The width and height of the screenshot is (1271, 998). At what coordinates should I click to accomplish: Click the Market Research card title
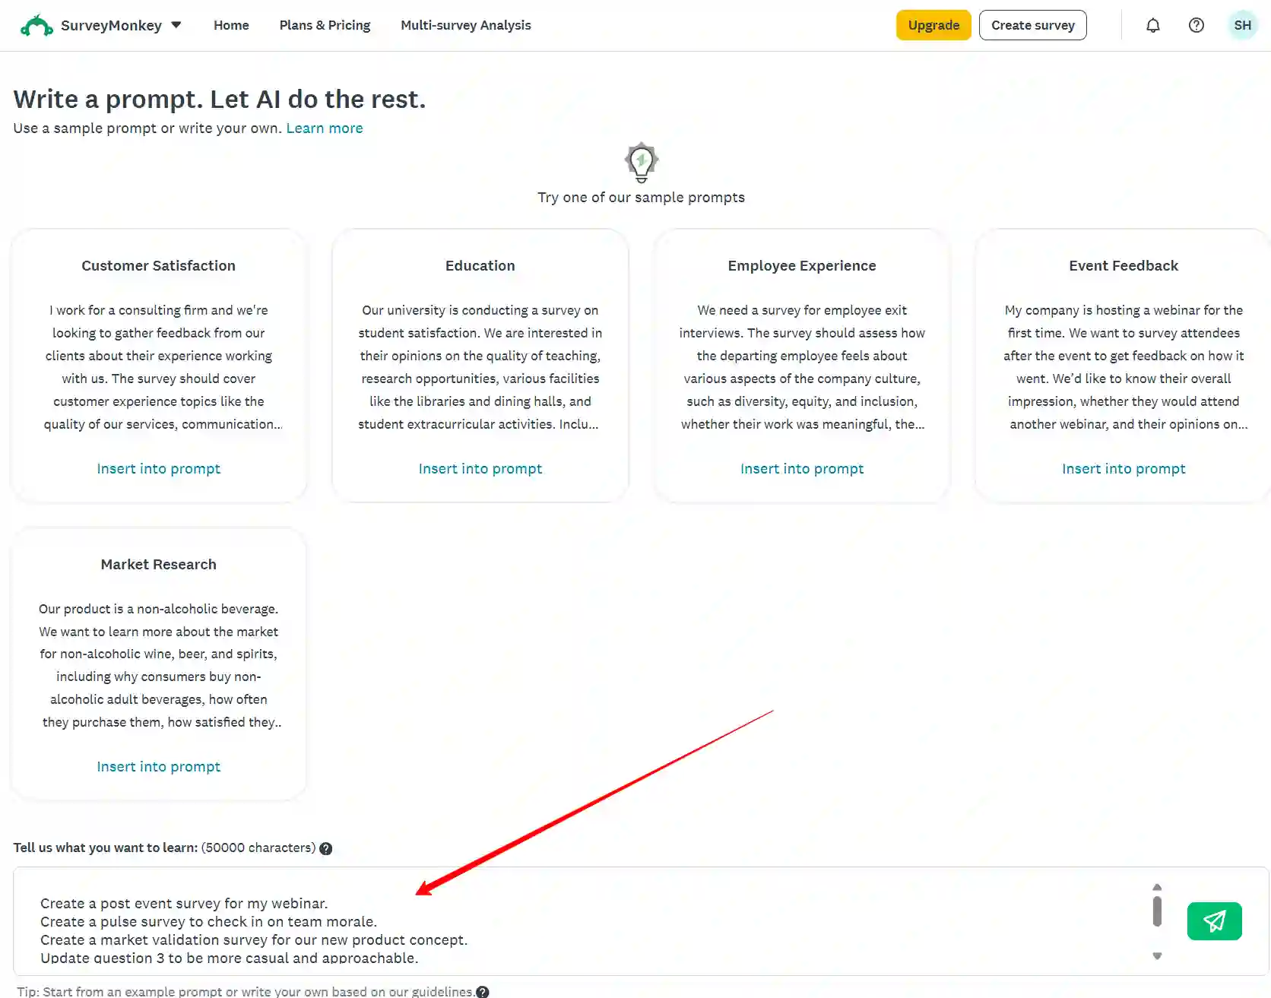pyautogui.click(x=159, y=564)
